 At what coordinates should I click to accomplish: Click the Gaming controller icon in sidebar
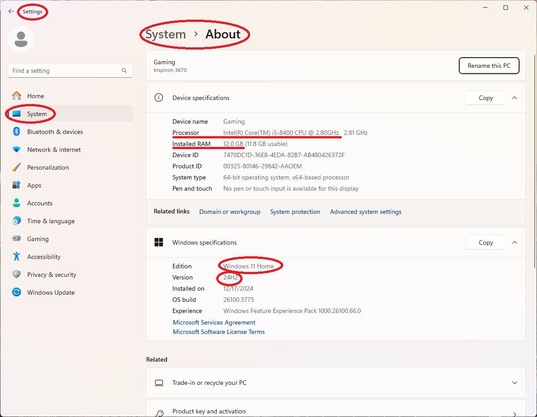17,239
